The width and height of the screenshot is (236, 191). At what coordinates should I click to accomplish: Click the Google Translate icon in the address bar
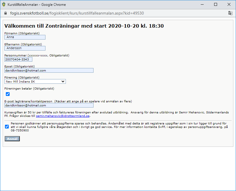[x=230, y=13]
